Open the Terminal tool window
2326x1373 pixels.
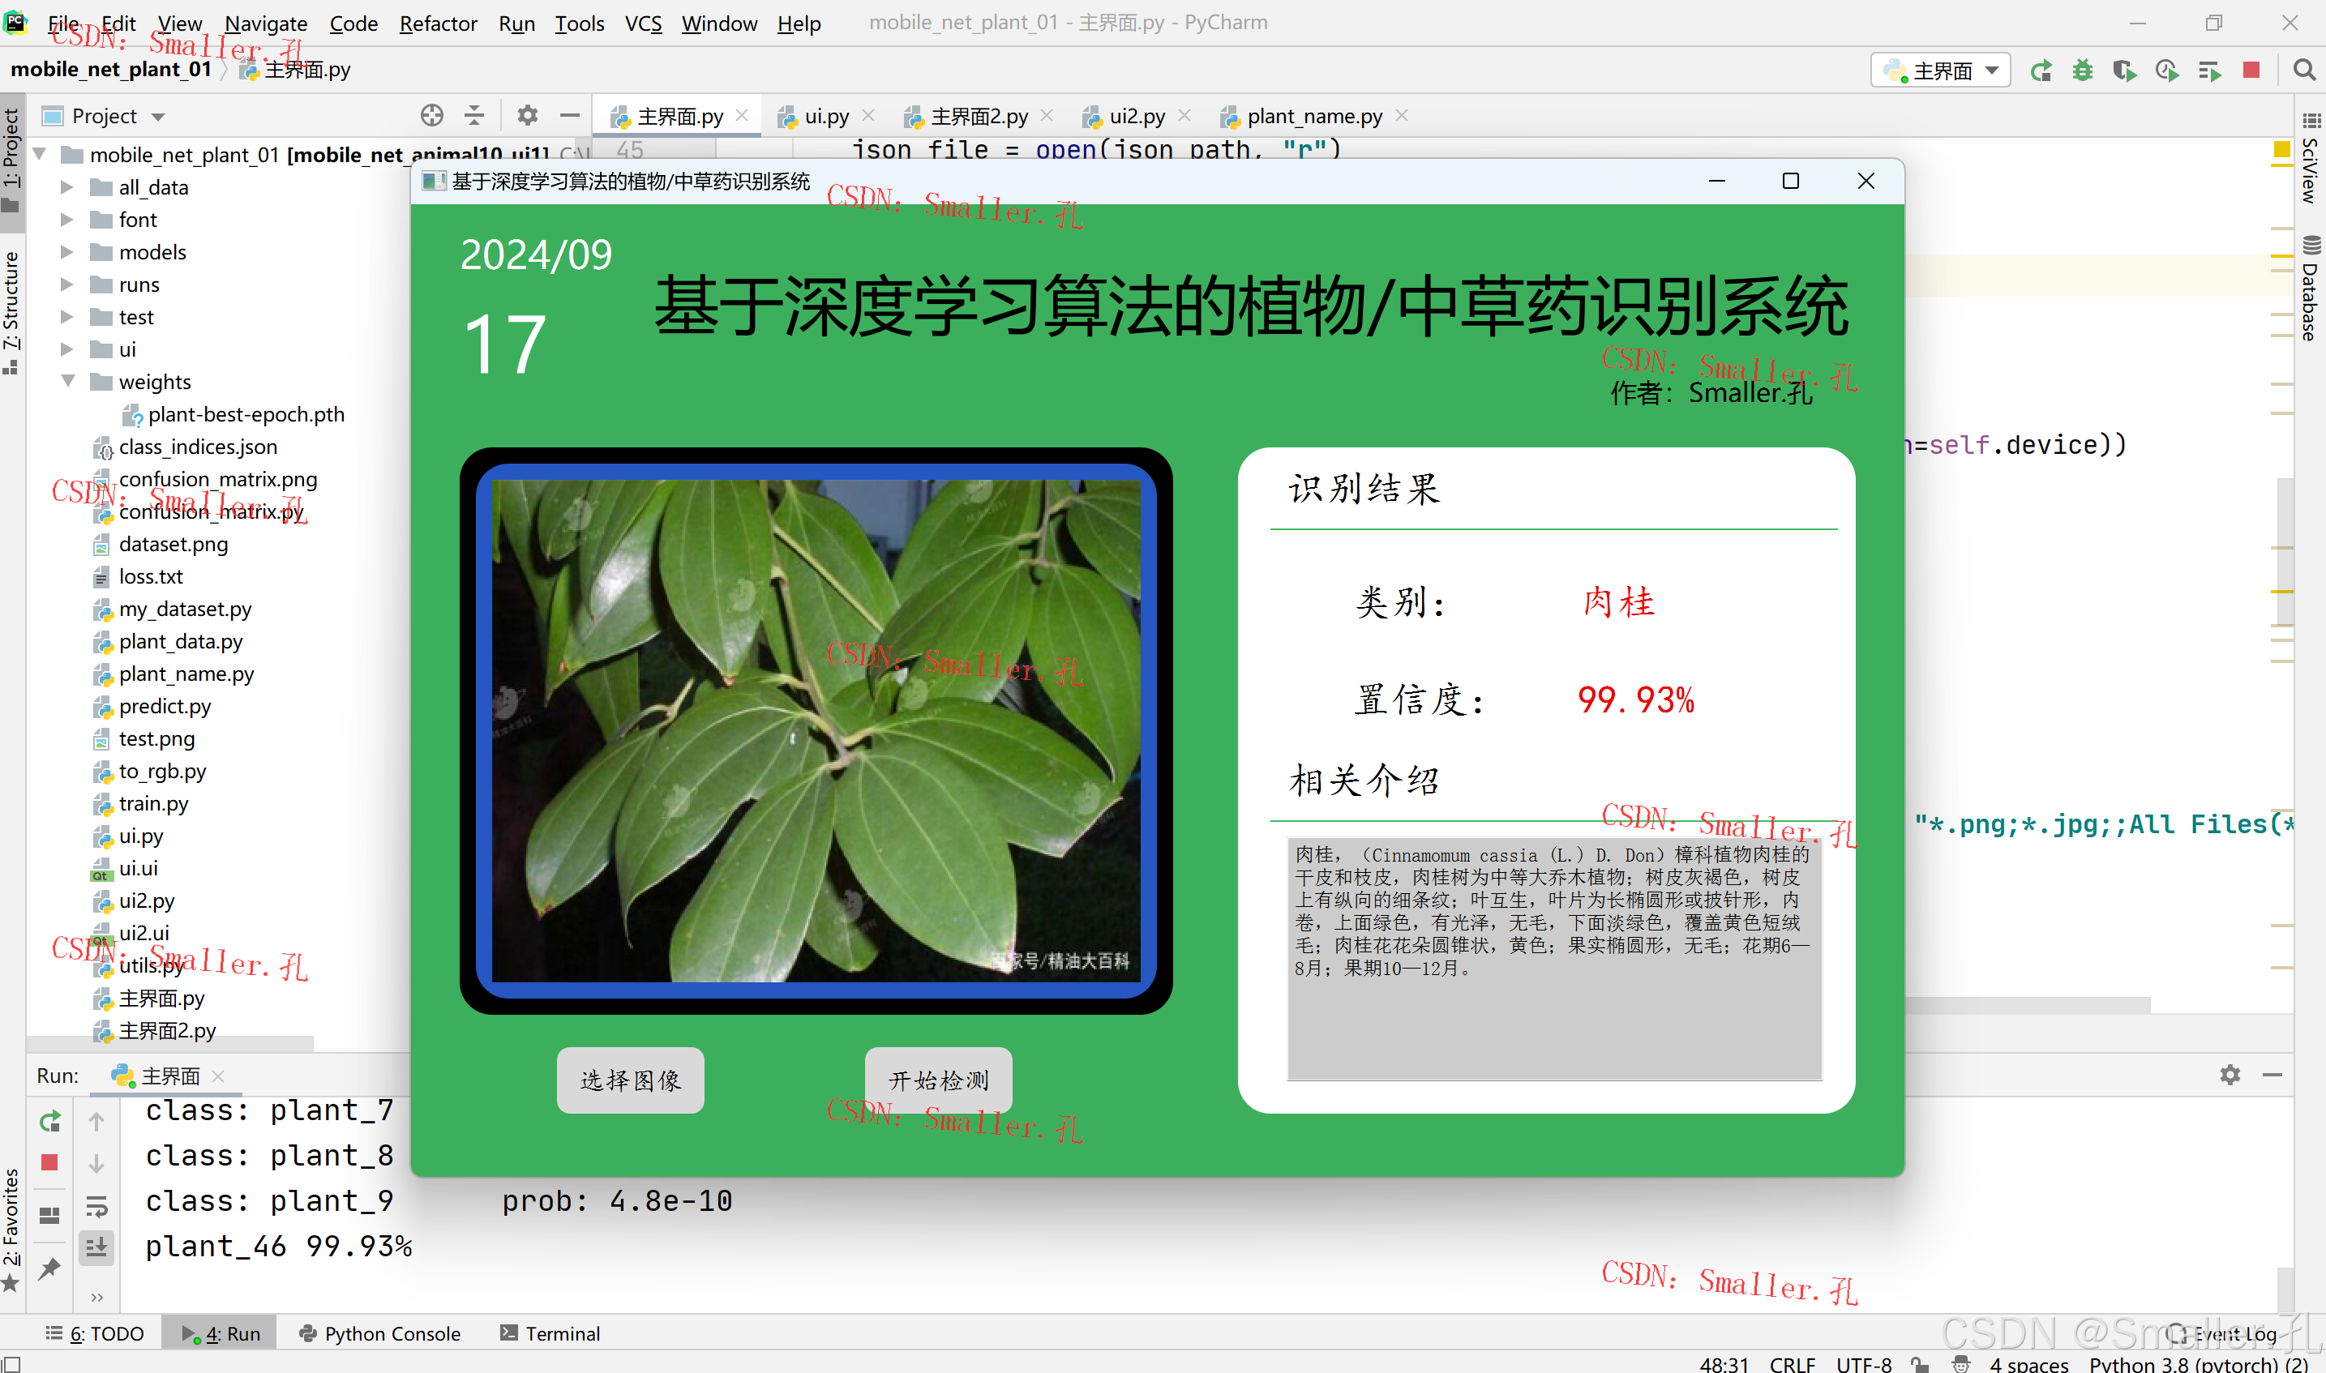pyautogui.click(x=550, y=1333)
